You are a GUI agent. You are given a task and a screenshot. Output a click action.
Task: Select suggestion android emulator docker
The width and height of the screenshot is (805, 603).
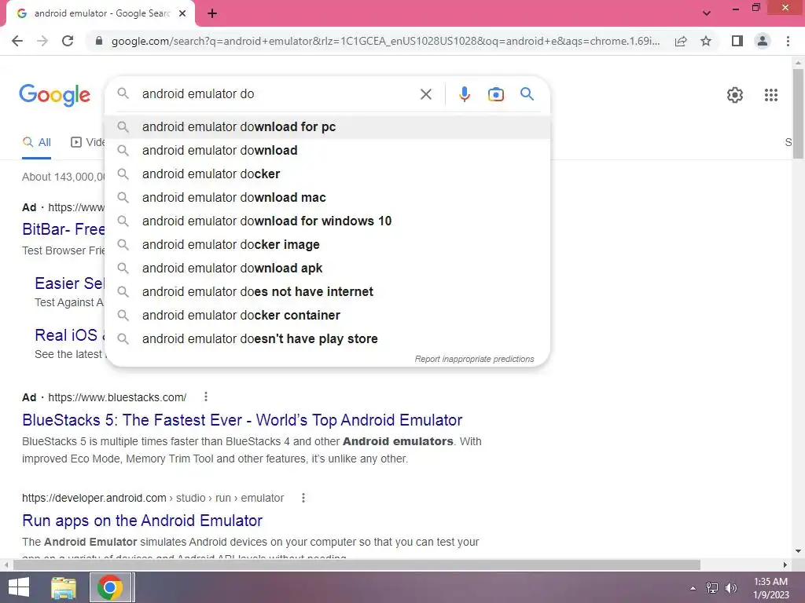(328, 174)
